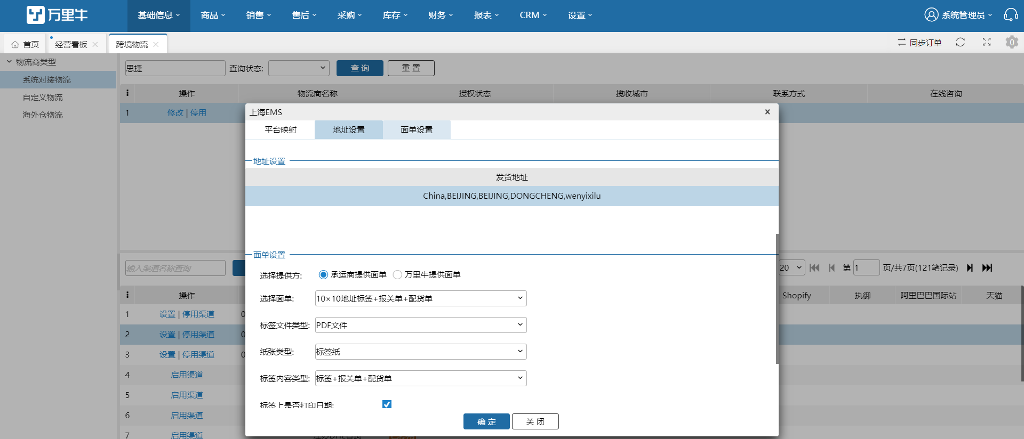Switch to the 平台映射 dialog tab
The image size is (1024, 439).
(281, 130)
